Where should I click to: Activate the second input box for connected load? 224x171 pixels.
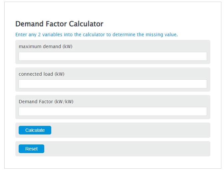(x=112, y=84)
